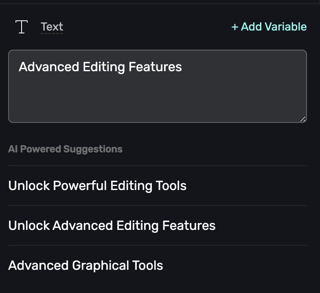
Task: Select suggestion Unlock Powerful Editing Tools
Action: pyautogui.click(x=97, y=186)
